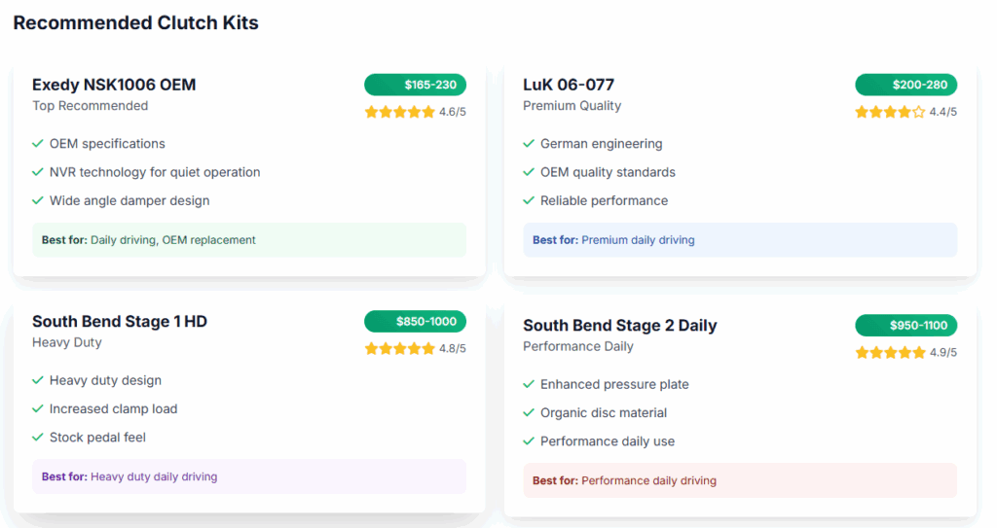Click the 4.8/5 star rating
Image resolution: width=997 pixels, height=528 pixels.
coord(415,349)
